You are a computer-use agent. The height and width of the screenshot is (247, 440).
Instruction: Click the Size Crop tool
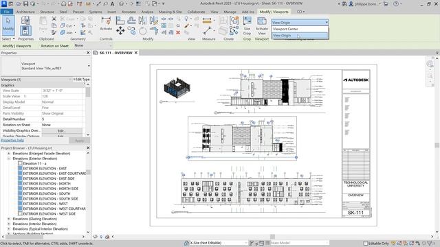tap(247, 26)
